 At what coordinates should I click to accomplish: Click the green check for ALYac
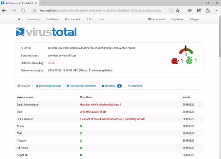[81, 126]
